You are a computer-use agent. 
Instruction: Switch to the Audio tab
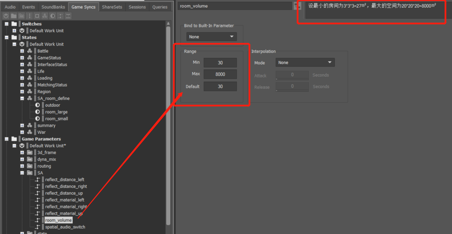[x=10, y=7]
